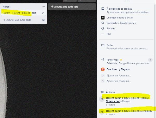Screen dimensions: 156x118
Task: Open 'À propos de ce tableau'
Action: pyautogui.click(x=119, y=9)
